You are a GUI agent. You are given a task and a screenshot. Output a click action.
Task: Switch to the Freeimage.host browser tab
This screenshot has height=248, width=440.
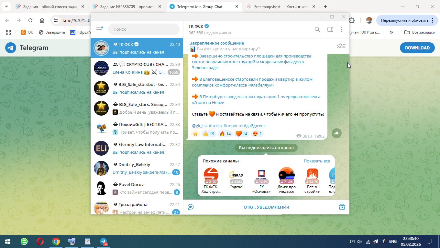[281, 6]
